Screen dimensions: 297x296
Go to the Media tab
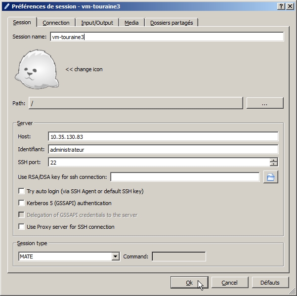[131, 23]
